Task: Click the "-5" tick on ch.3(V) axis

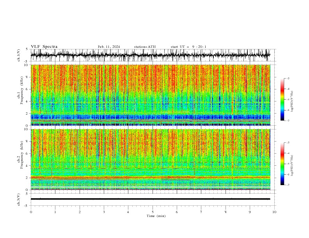Action: tap(27, 206)
